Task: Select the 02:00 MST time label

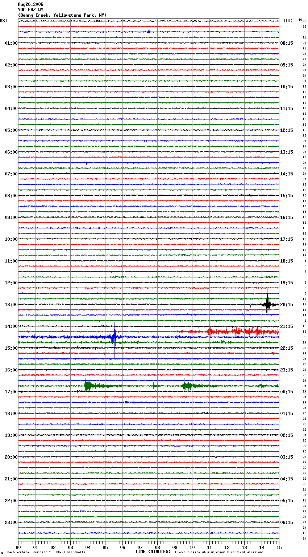Action: coord(11,65)
